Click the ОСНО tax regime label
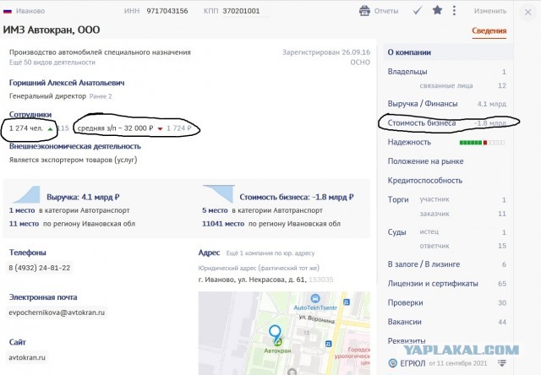Image resolution: width=541 pixels, height=375 pixels. pos(360,62)
